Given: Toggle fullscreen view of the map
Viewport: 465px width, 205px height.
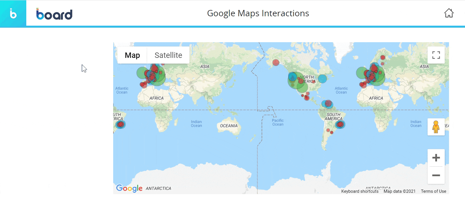Looking at the screenshot, I should point(436,55).
